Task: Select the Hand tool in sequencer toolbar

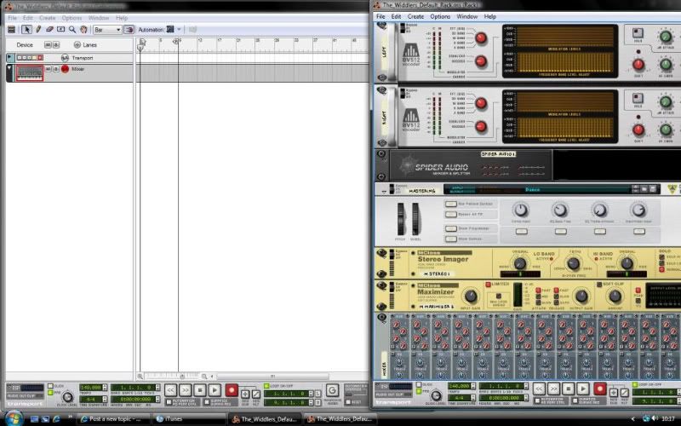Action: click(x=83, y=30)
